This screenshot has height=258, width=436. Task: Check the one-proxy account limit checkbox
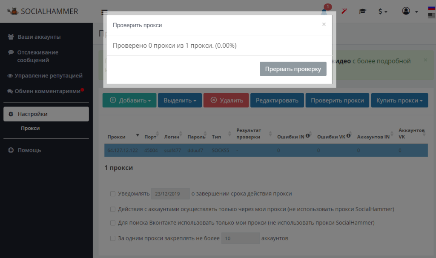click(x=112, y=238)
